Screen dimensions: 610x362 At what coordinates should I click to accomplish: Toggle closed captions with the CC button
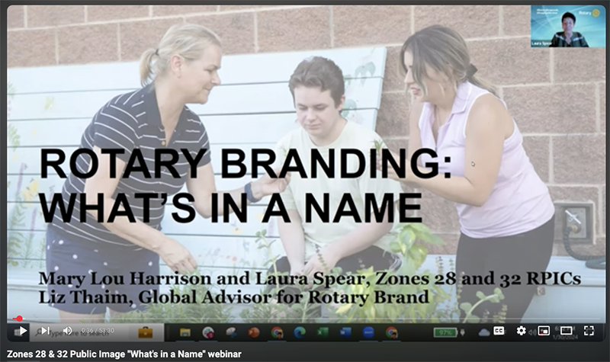click(499, 331)
